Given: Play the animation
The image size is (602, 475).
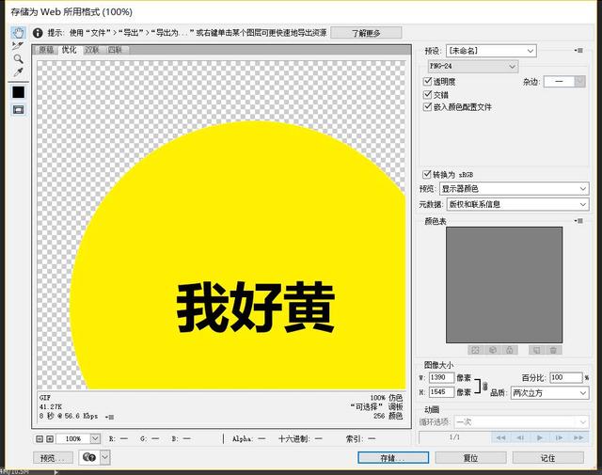Looking at the screenshot, I should click(x=539, y=437).
